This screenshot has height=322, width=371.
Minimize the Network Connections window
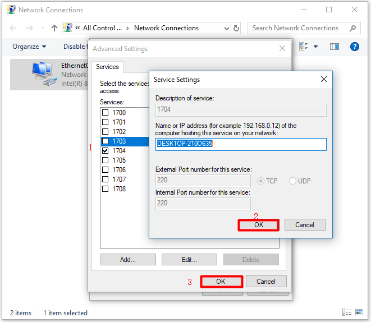coord(304,10)
